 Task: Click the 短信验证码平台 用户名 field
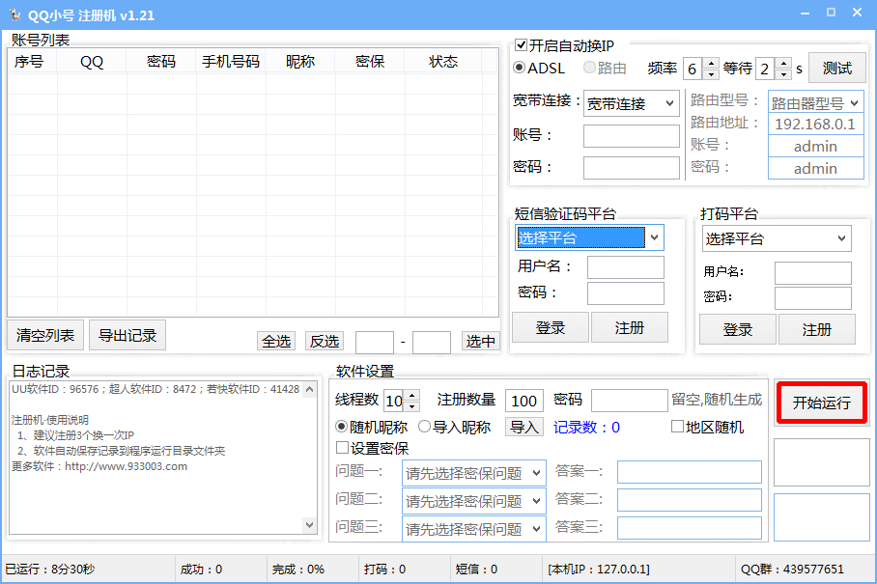pos(625,267)
